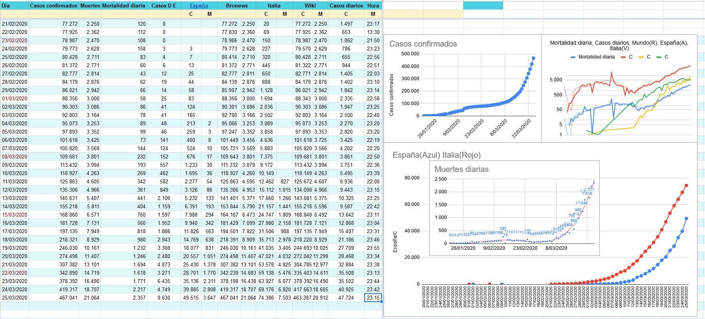Image resolution: width=705 pixels, height=319 pixels.
Task: Select the 49.515 España cases cell
Action: [191, 298]
